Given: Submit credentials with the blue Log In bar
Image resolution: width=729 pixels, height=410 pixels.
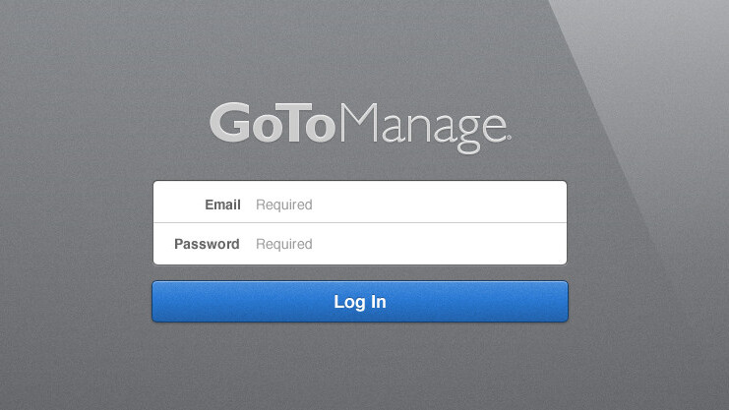Looking at the screenshot, I should [x=360, y=301].
